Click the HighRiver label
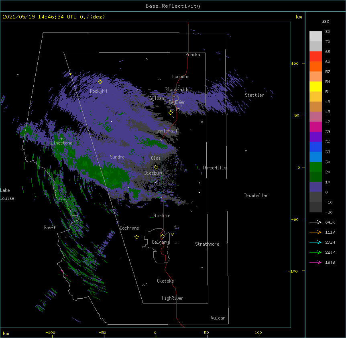The width and height of the screenshot is (346, 338). tap(173, 298)
